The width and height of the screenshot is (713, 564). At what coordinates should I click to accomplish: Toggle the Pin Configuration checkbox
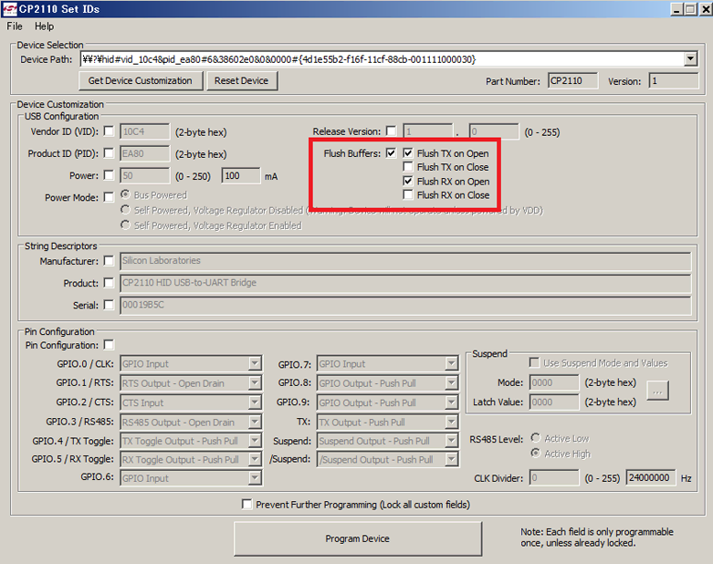pyautogui.click(x=109, y=345)
